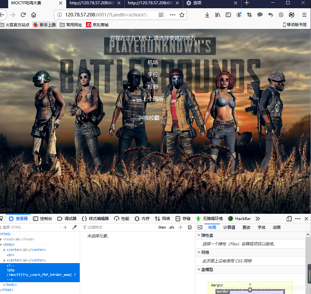The image size is (311, 294).
Task: Open the Firefox account avatar icon
Action: (x=239, y=15)
